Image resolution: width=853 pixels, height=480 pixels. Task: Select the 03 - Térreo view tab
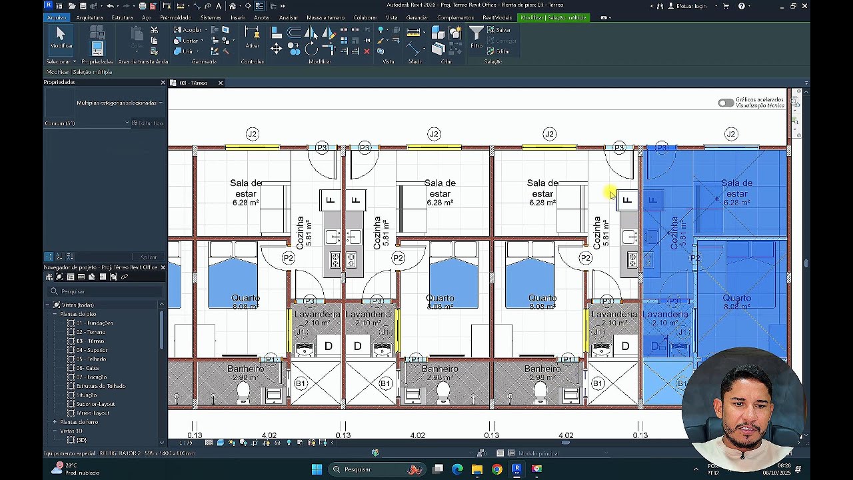pyautogui.click(x=193, y=83)
